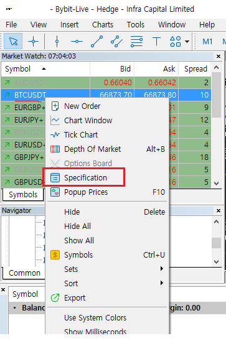Viewport: 226px width, 341px height.
Task: Choose Hide All menu entry
Action: (x=107, y=226)
